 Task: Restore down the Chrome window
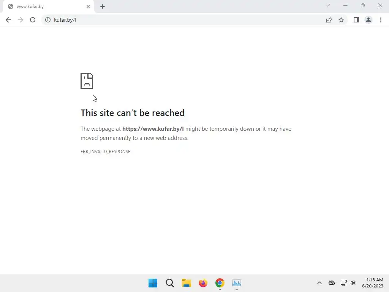(x=363, y=5)
